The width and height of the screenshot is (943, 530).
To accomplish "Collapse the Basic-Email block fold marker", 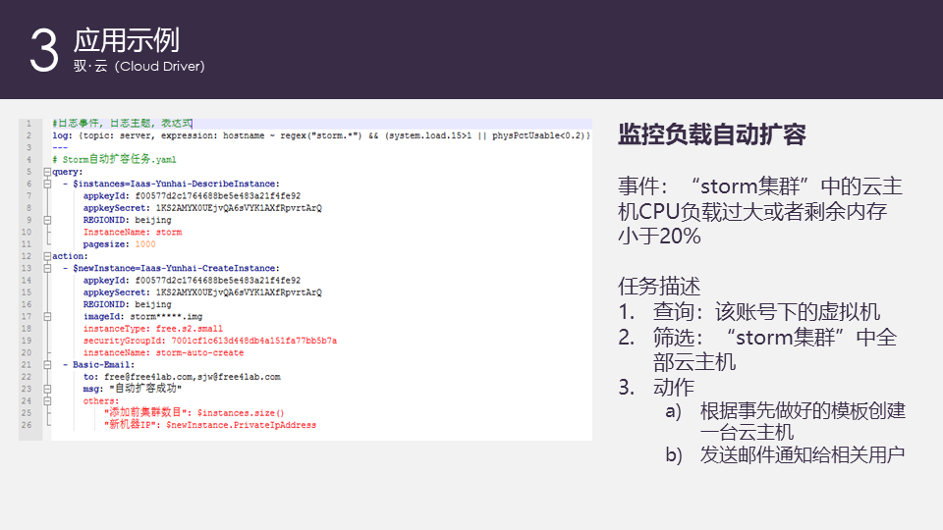I will tap(47, 365).
